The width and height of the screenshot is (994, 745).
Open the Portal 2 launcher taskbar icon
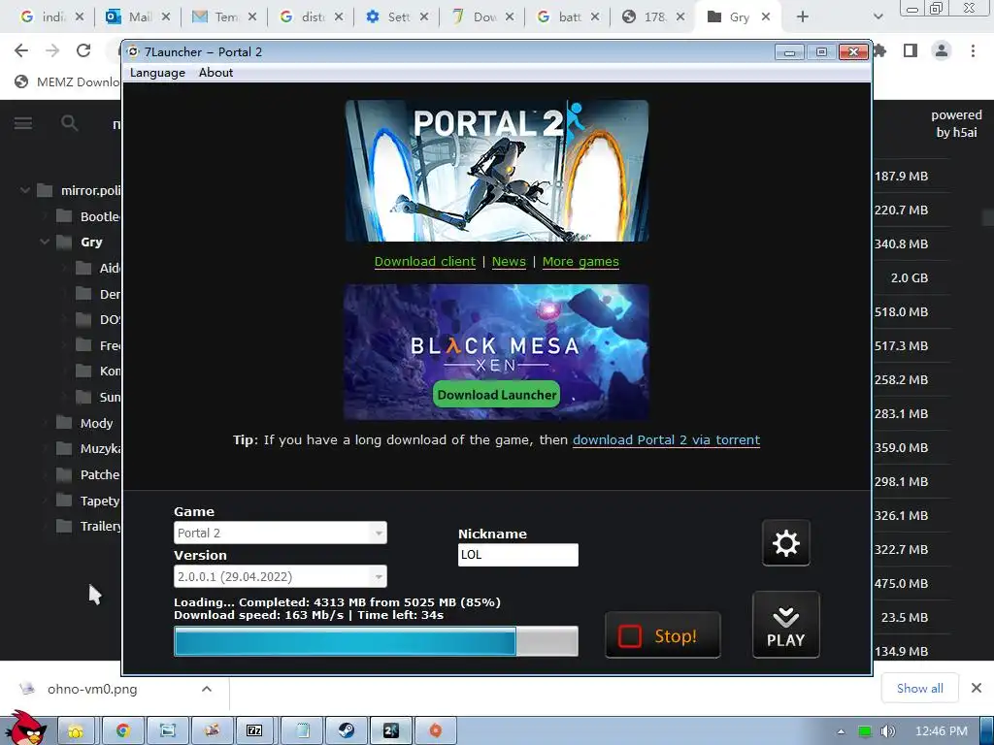coord(391,731)
